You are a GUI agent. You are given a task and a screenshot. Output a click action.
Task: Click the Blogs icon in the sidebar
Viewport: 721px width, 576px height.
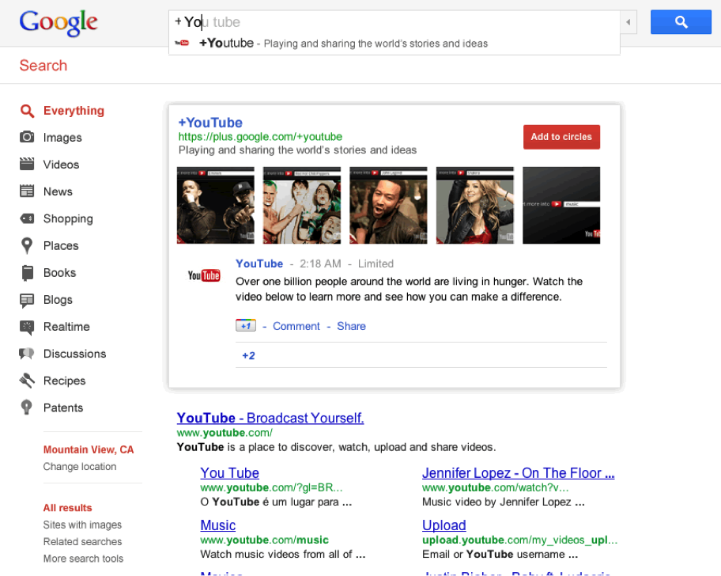click(27, 300)
